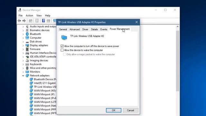The image size is (206, 116).
Task: Expand the Computer node
Action: click(23, 38)
